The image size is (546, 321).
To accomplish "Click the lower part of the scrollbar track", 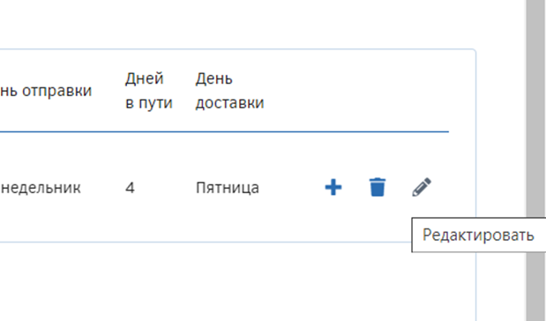I will [x=535, y=287].
